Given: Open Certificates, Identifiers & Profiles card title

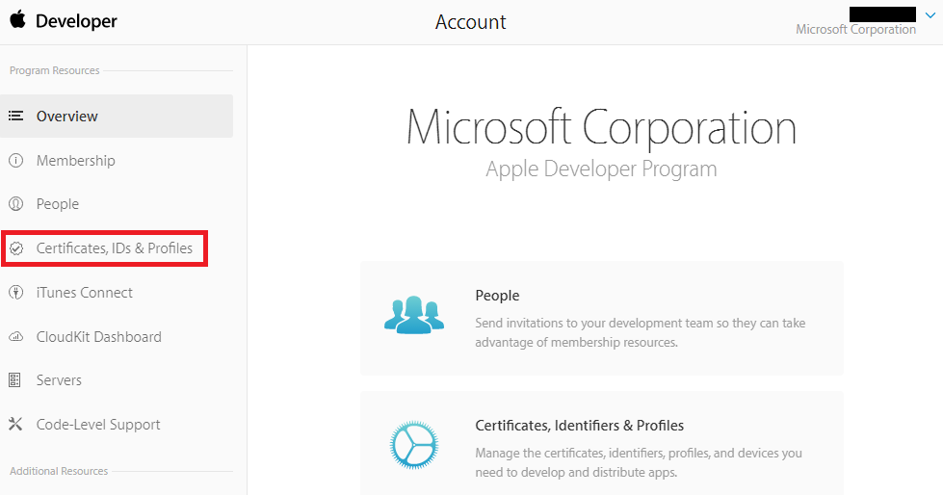Looking at the screenshot, I should 579,426.
